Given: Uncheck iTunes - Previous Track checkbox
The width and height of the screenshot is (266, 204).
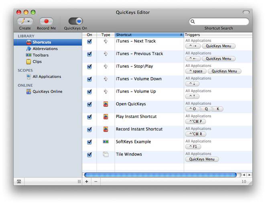Looking at the screenshot, I should (89, 54).
